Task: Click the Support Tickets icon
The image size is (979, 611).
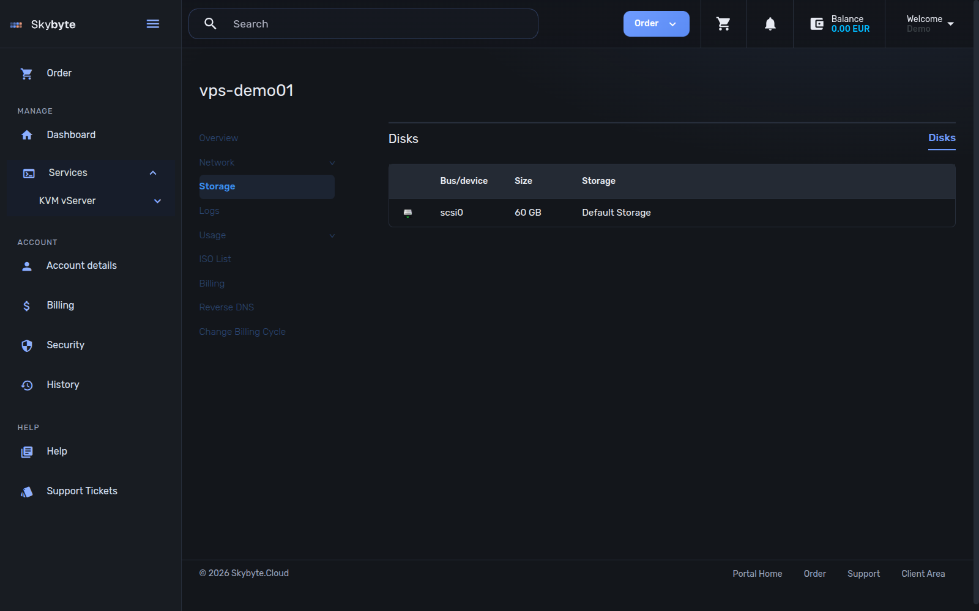Action: (27, 491)
